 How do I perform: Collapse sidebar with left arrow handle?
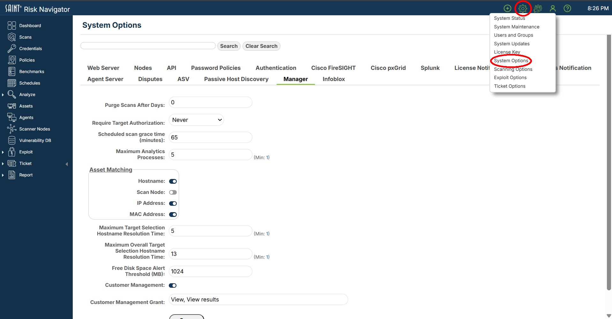coord(67,164)
